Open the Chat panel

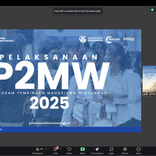(x=55, y=151)
